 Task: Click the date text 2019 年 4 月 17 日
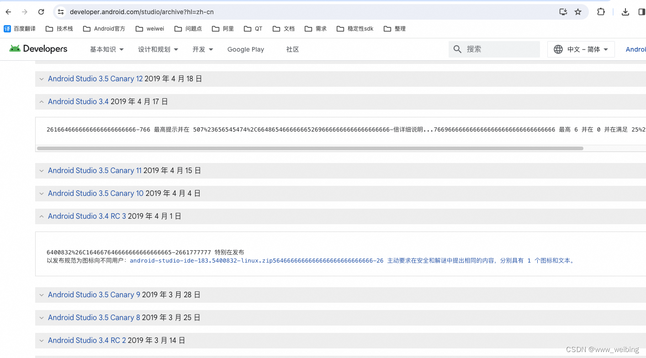[139, 102]
